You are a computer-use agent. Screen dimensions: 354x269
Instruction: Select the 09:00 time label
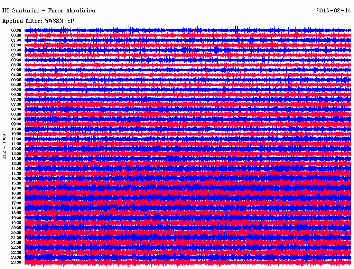pyautogui.click(x=16, y=119)
